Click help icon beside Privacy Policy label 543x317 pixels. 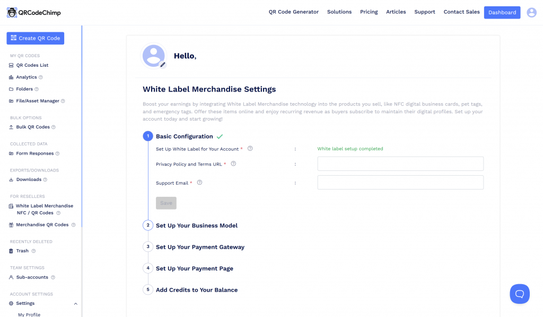[x=233, y=164]
